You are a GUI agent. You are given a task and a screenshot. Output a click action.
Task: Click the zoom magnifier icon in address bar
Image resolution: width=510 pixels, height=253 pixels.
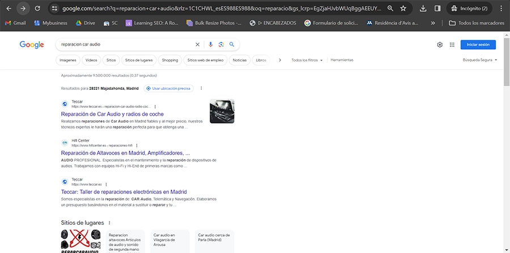(390, 8)
